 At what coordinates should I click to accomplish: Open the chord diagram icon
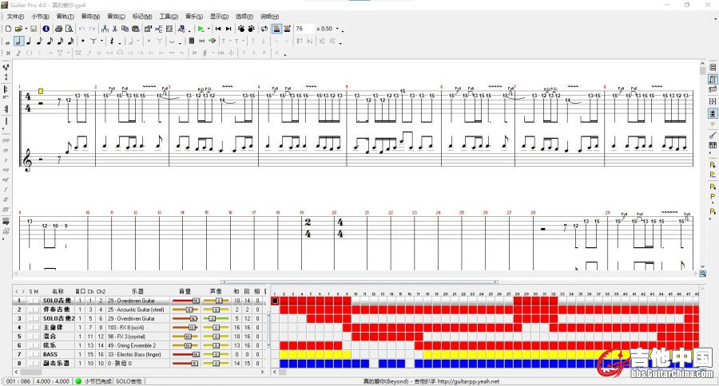(x=192, y=41)
